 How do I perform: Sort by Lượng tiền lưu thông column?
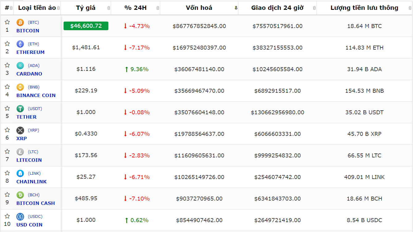pos(365,8)
